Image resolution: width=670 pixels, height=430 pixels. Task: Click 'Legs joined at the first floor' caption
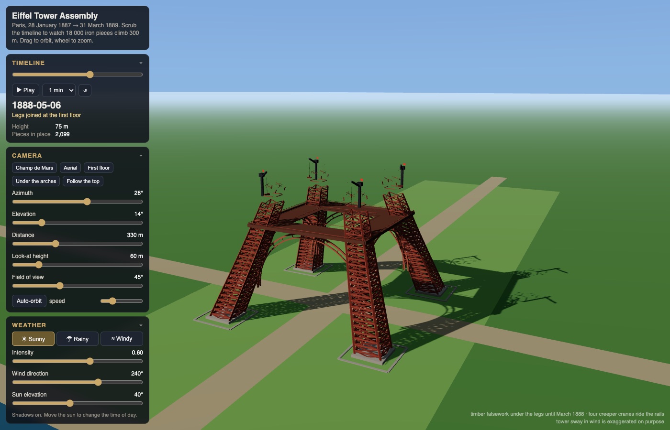click(46, 115)
